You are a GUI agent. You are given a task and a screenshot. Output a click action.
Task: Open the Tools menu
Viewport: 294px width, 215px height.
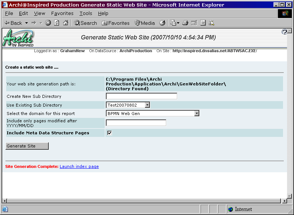[x=86, y=13]
